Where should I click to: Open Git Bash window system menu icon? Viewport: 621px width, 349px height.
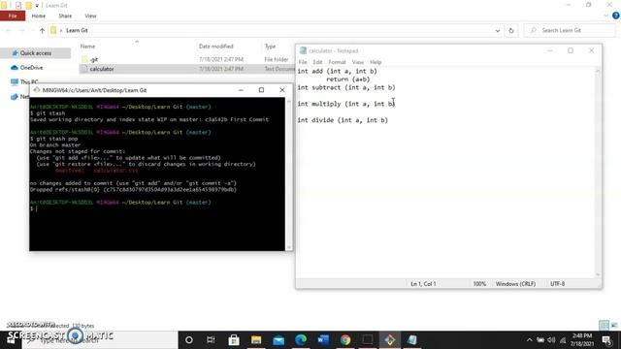pos(37,90)
